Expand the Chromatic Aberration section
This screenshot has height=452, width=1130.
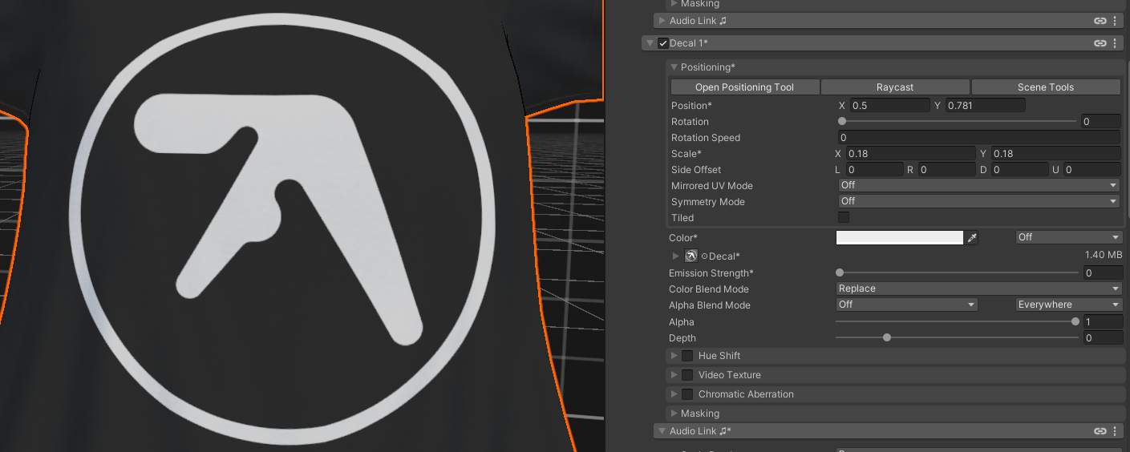(x=674, y=394)
